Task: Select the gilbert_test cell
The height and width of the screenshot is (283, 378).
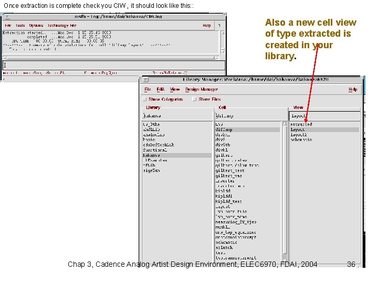Action: click(x=230, y=171)
